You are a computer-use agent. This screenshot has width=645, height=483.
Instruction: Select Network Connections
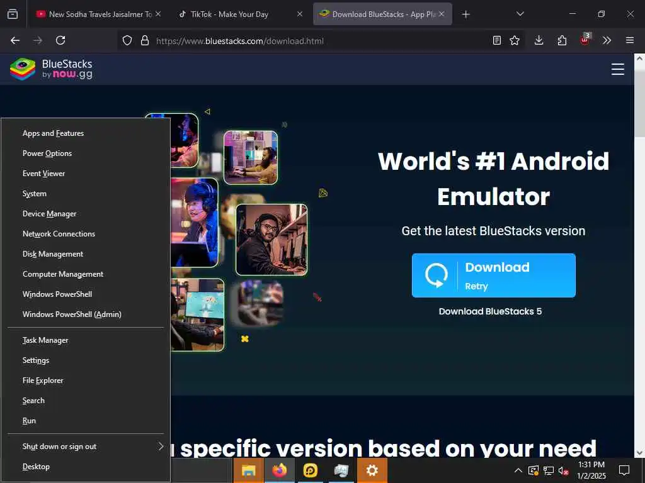[x=86, y=234]
